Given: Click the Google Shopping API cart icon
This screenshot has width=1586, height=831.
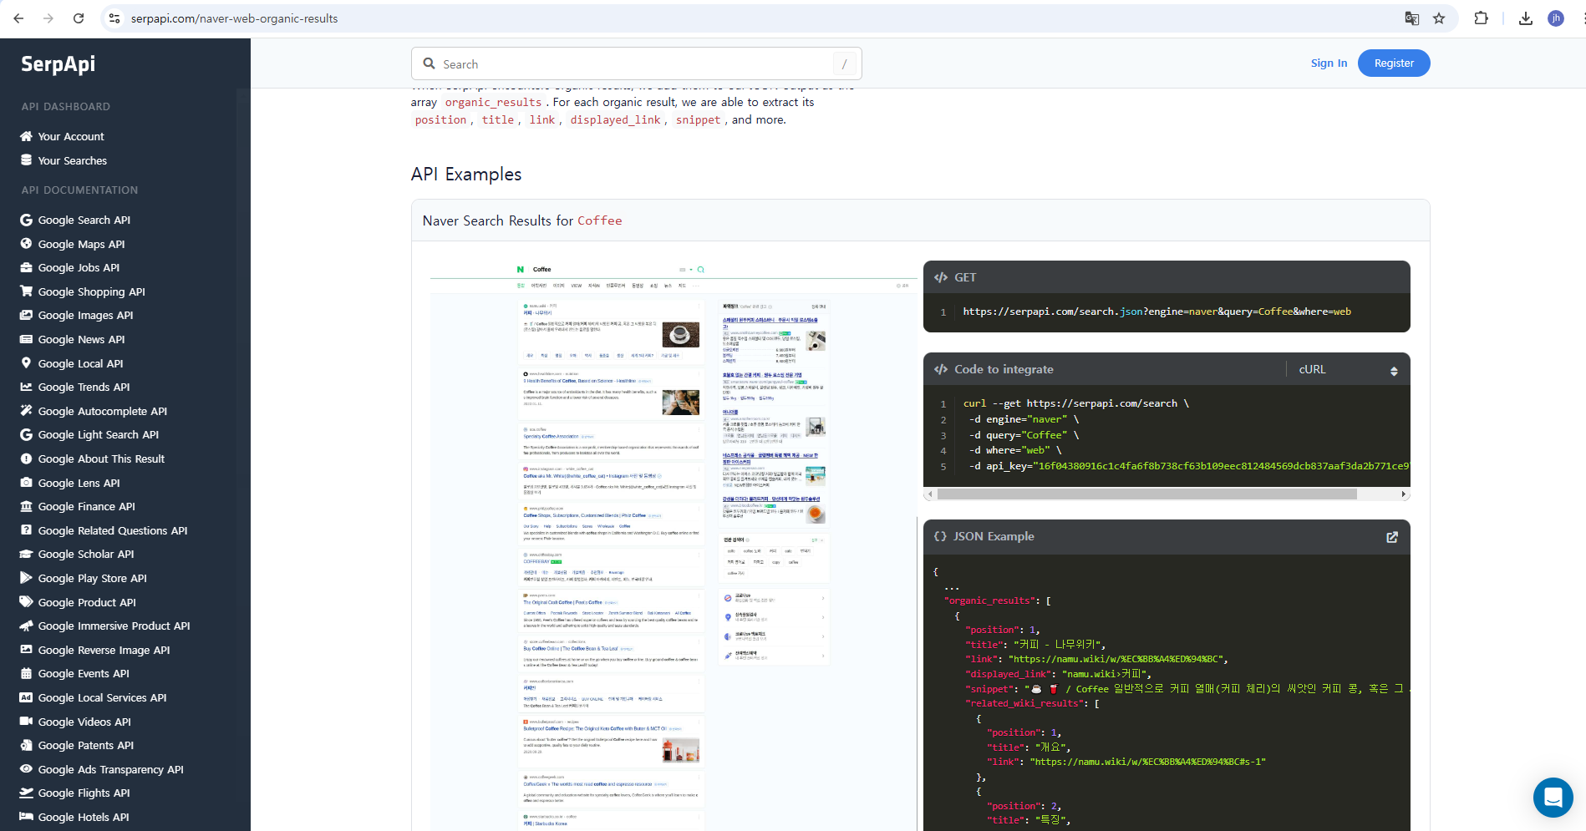Looking at the screenshot, I should 27,291.
